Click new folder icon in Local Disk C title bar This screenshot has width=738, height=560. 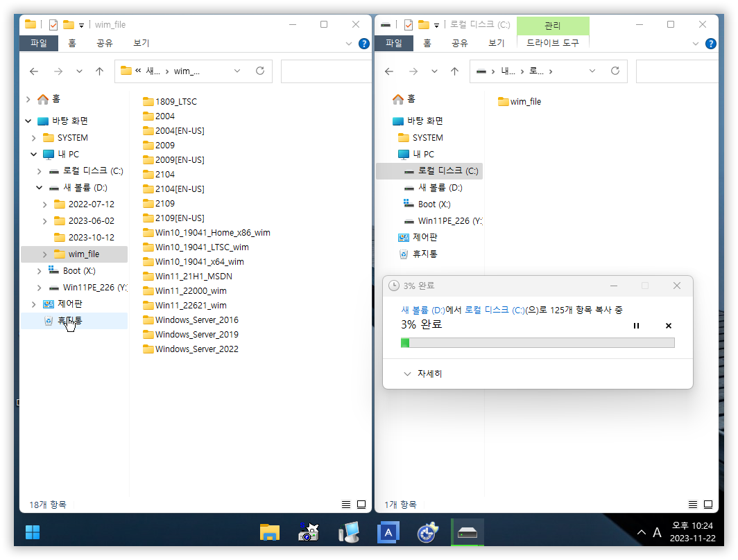pos(424,24)
